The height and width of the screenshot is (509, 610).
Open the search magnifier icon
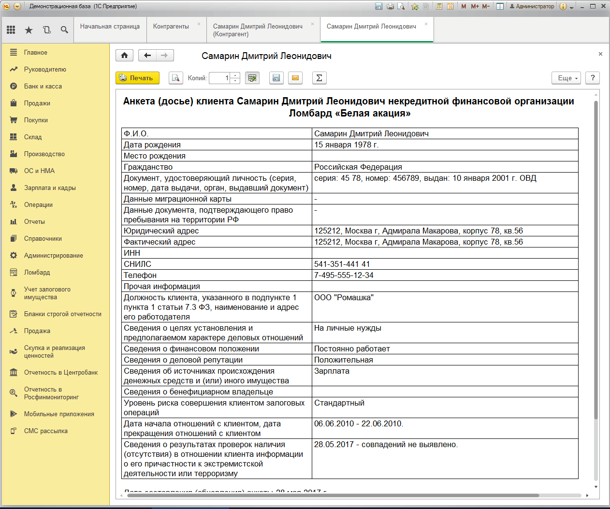[64, 30]
